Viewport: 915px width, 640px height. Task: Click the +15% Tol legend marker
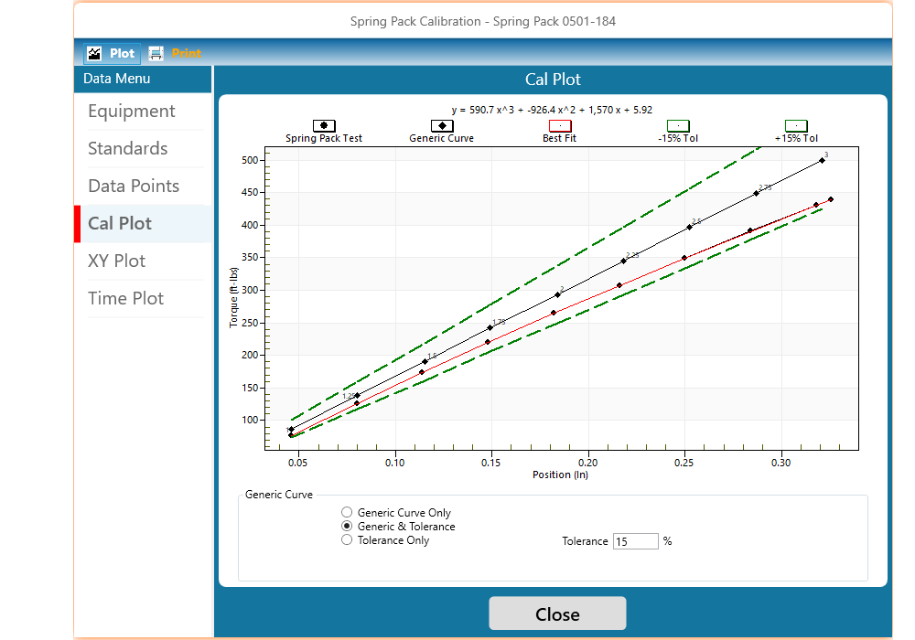tap(796, 126)
